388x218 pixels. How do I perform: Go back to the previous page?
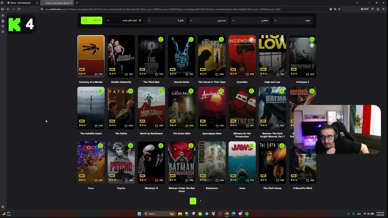pos(8,9)
